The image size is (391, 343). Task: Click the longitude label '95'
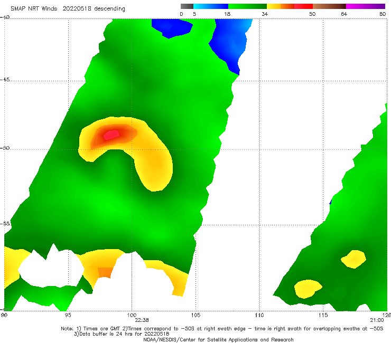coord(68,316)
